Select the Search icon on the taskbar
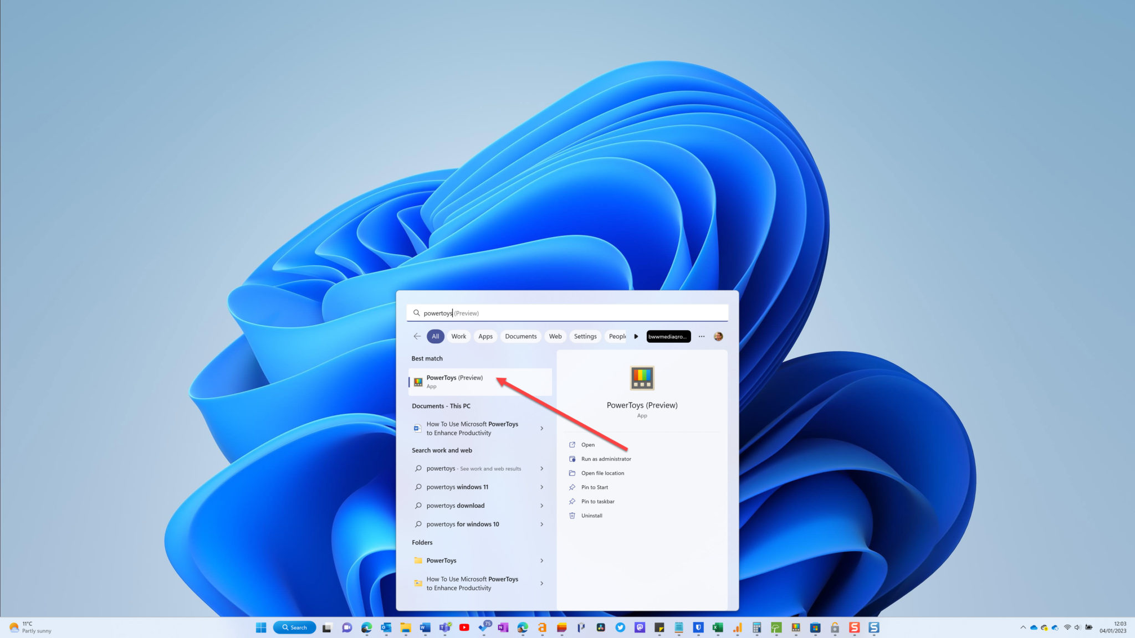 (x=295, y=627)
